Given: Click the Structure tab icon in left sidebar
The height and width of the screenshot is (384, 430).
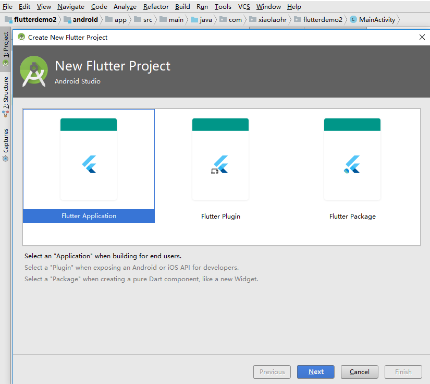Looking at the screenshot, I should coord(6,114).
